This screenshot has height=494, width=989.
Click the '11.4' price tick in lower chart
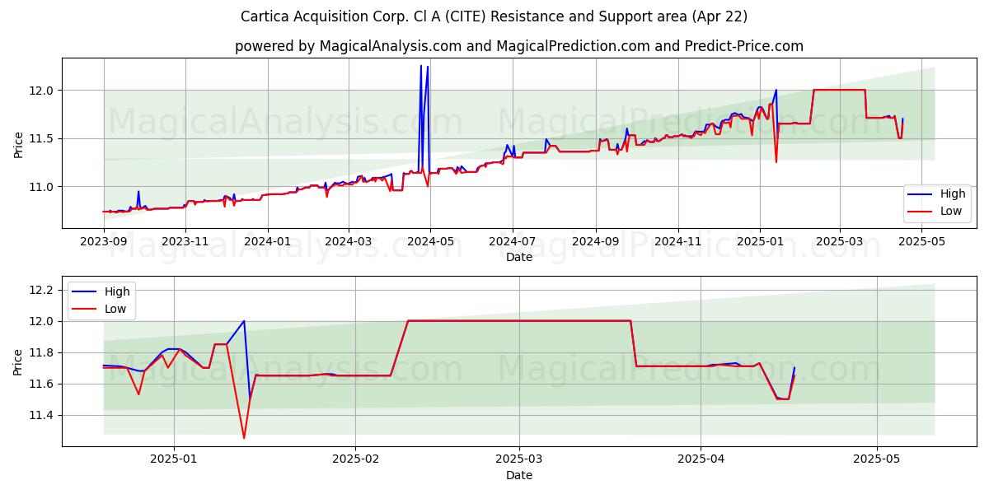coord(43,415)
